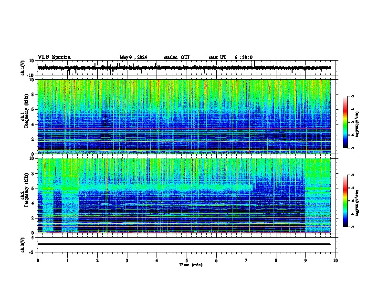Click the ch.1 spectrogram color bar
The width and height of the screenshot is (378, 292).
[345, 122]
